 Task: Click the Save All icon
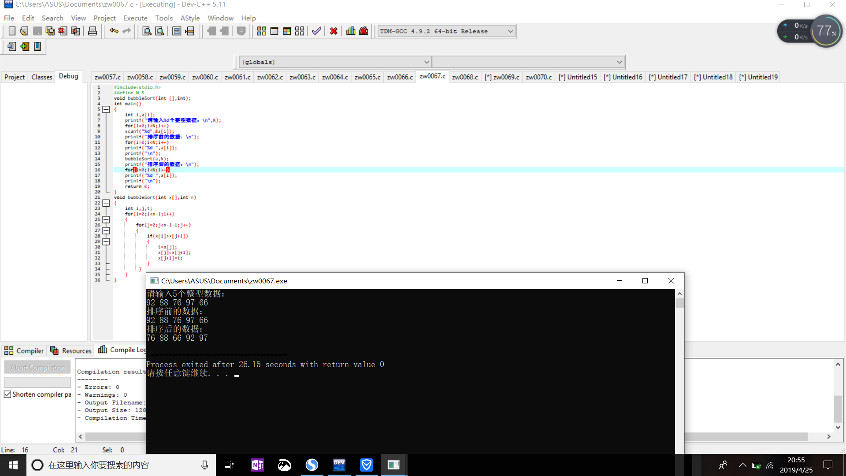50,31
